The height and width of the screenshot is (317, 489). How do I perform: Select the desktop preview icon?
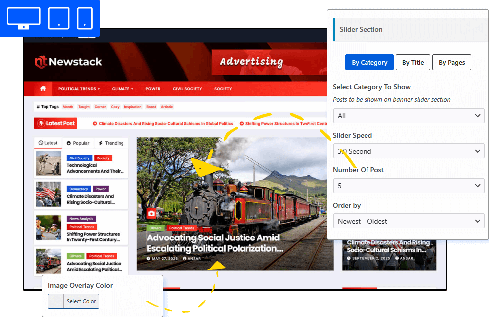[24, 18]
